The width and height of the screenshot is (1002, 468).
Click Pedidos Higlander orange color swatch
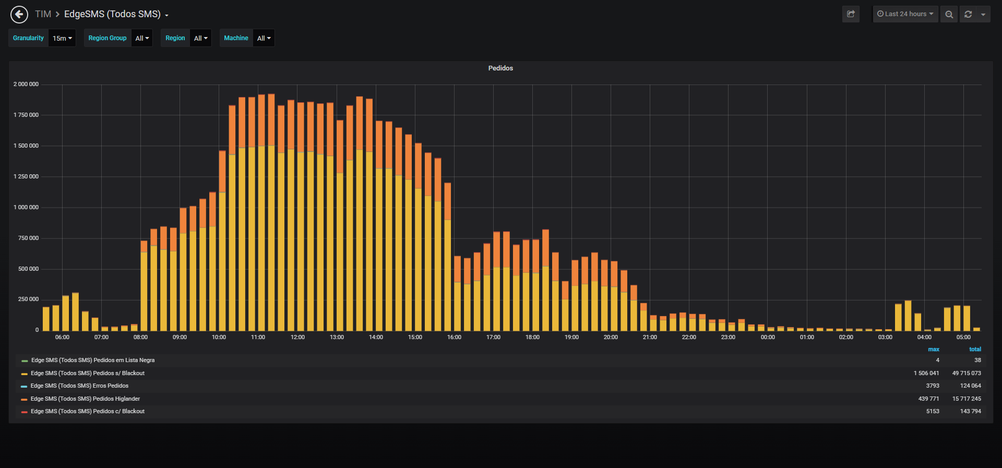(x=24, y=399)
